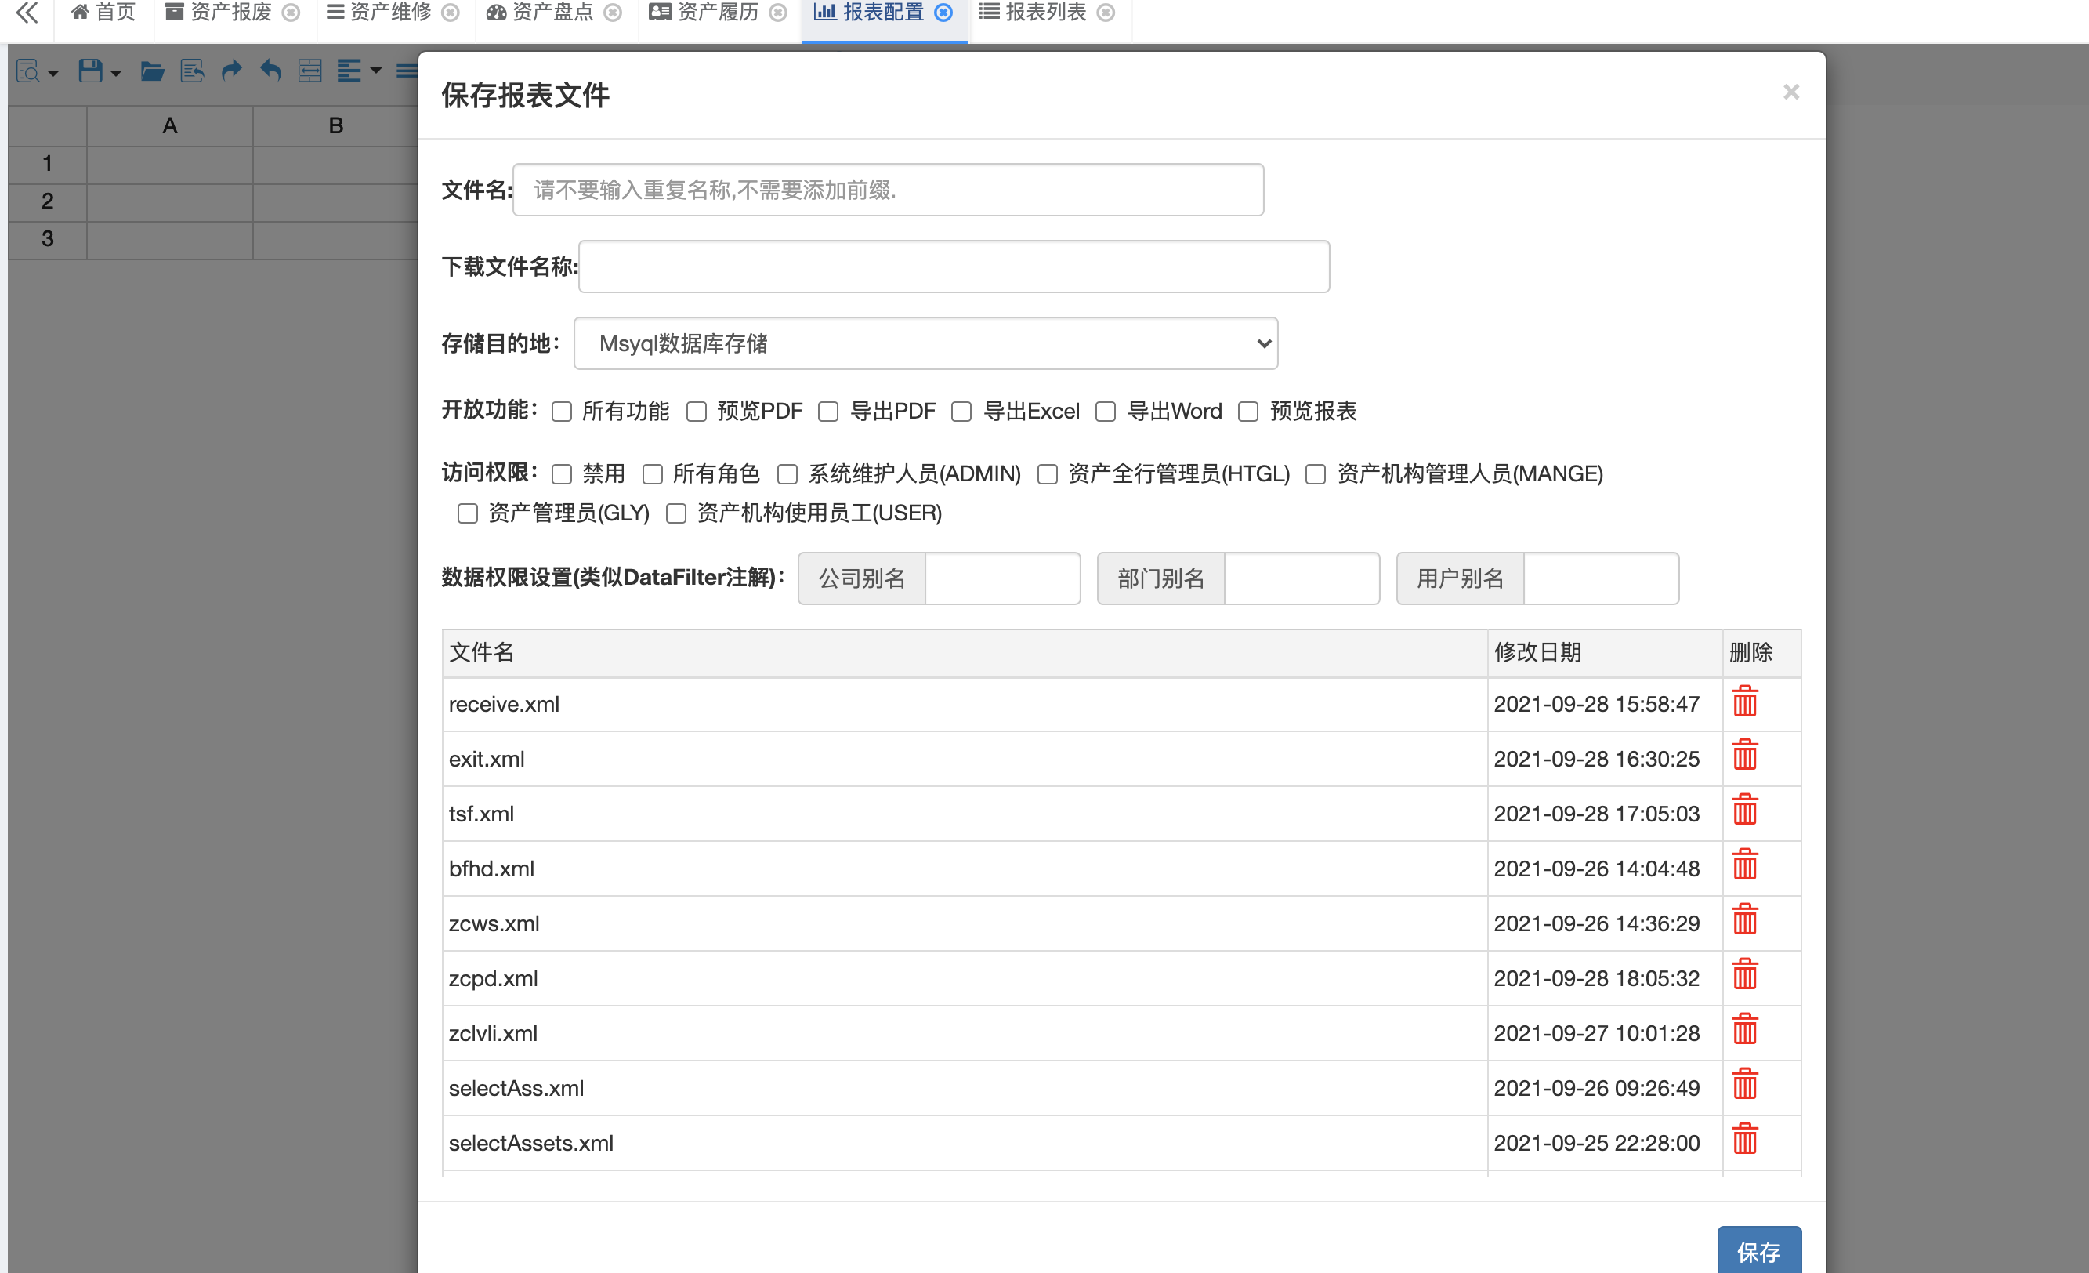Viewport: 2089px width, 1273px height.
Task: Delete selectAssets.xml with its trash icon
Action: coord(1745,1139)
